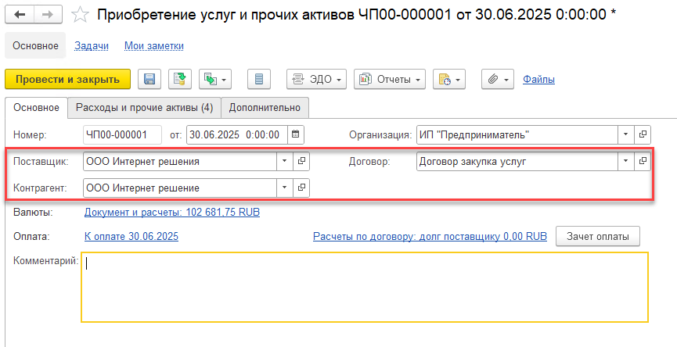The image size is (677, 347).
Task: Open the Договор record with open icon
Action: pyautogui.click(x=643, y=162)
